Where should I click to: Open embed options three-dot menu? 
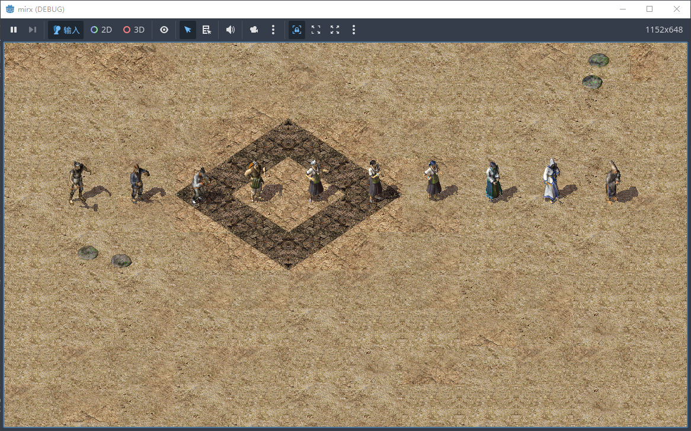click(354, 30)
